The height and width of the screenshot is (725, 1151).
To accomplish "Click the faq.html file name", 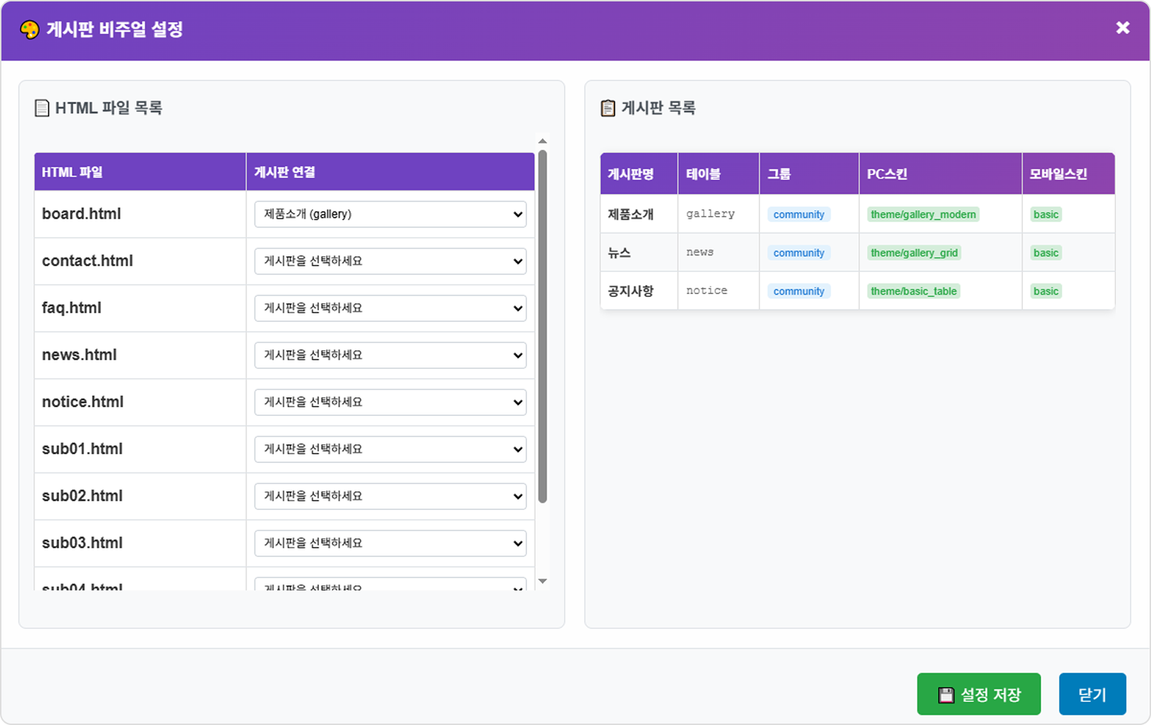I will 71,308.
